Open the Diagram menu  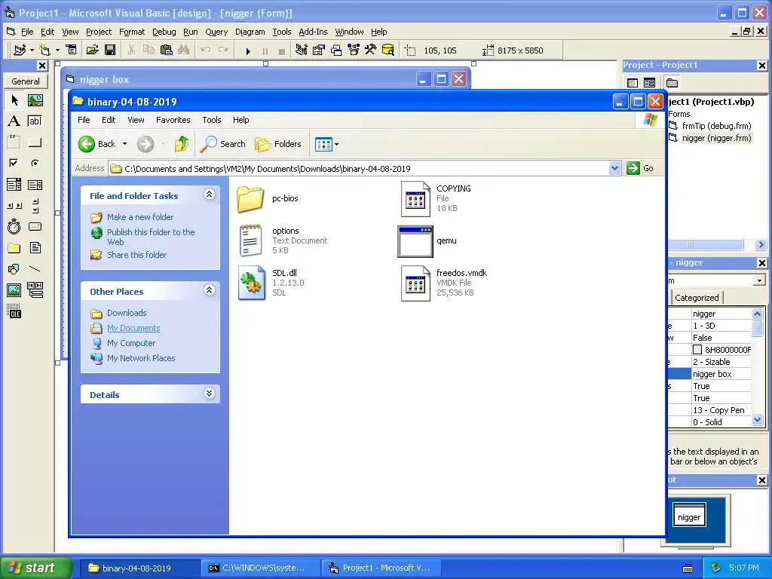pos(250,32)
